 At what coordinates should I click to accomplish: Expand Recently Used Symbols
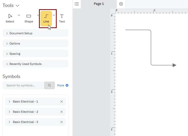[35, 64]
